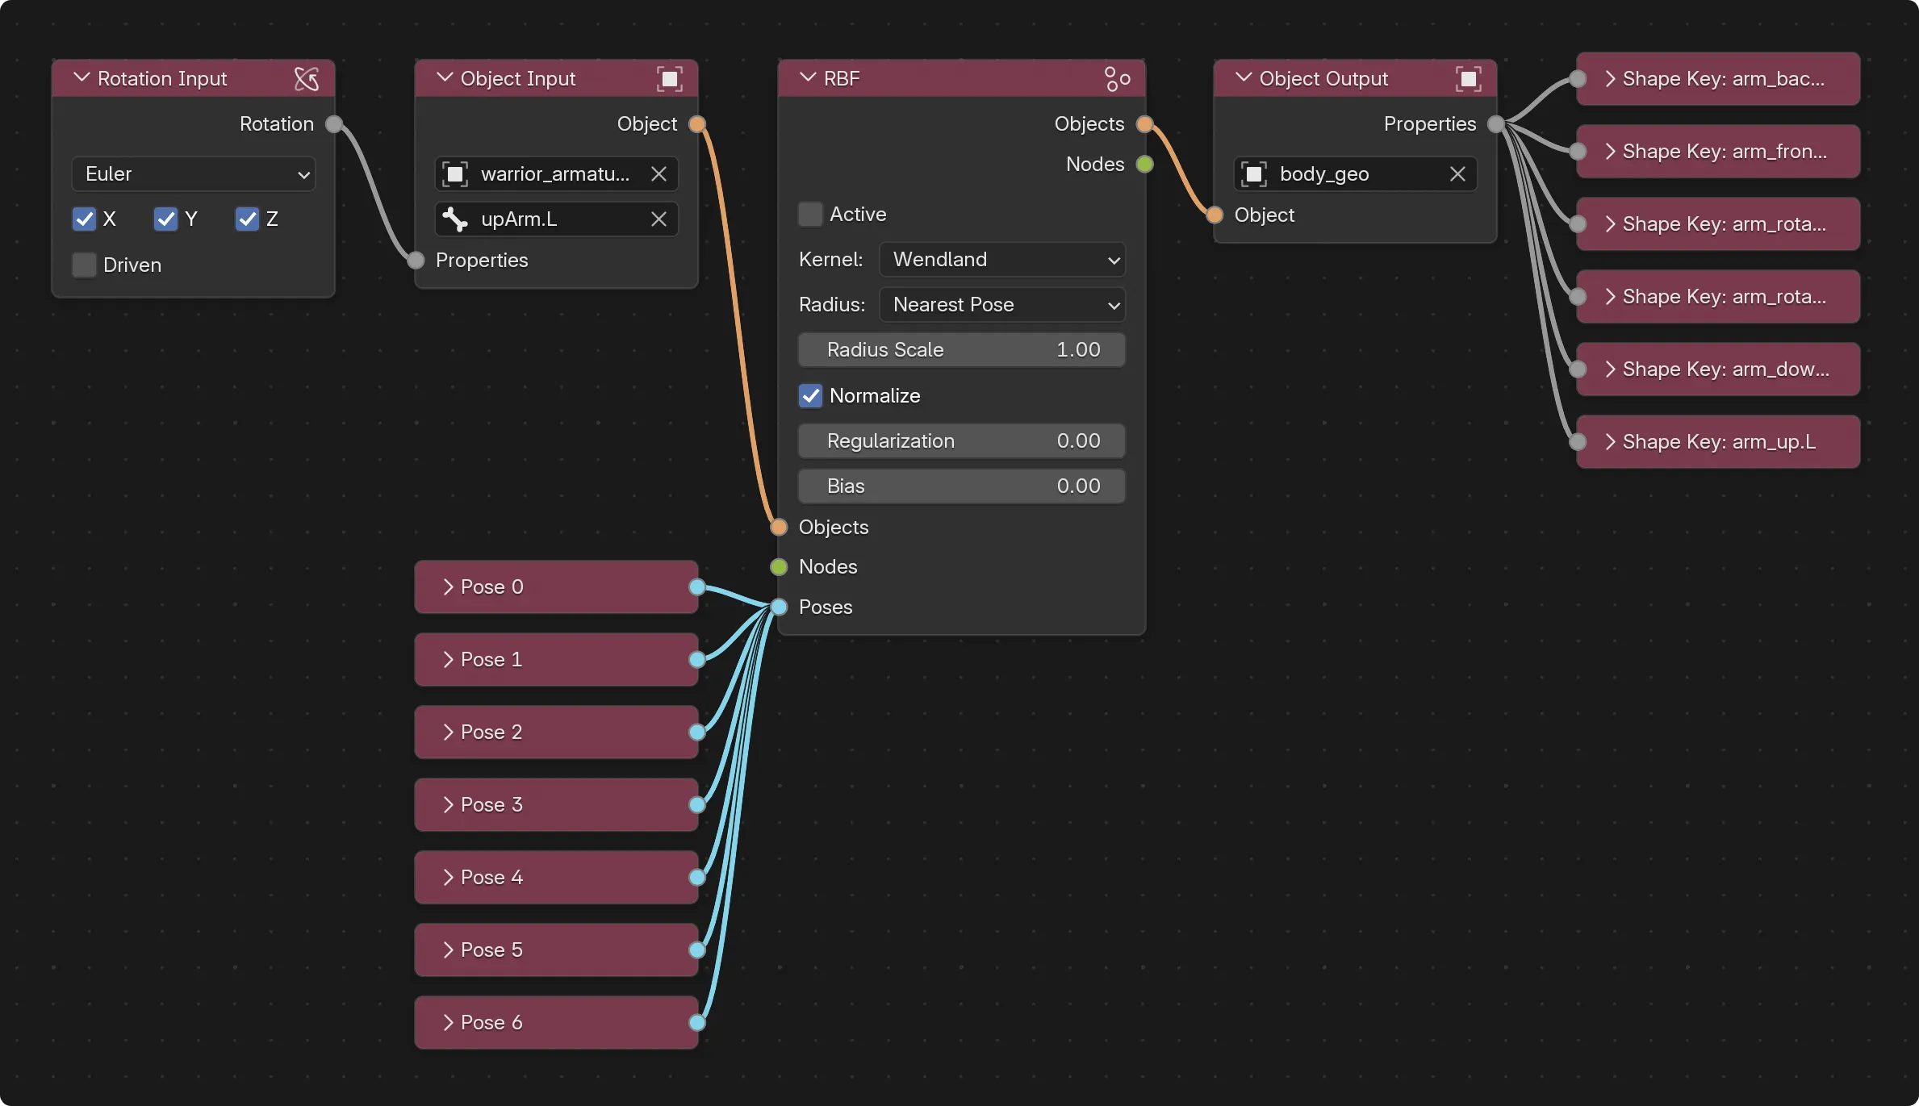1919x1106 pixels.
Task: Click the Object output socket on Object Input
Action: [x=697, y=123]
